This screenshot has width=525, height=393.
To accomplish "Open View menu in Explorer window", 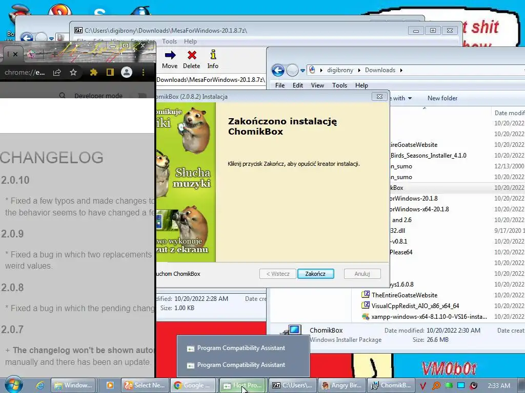I will point(317,85).
